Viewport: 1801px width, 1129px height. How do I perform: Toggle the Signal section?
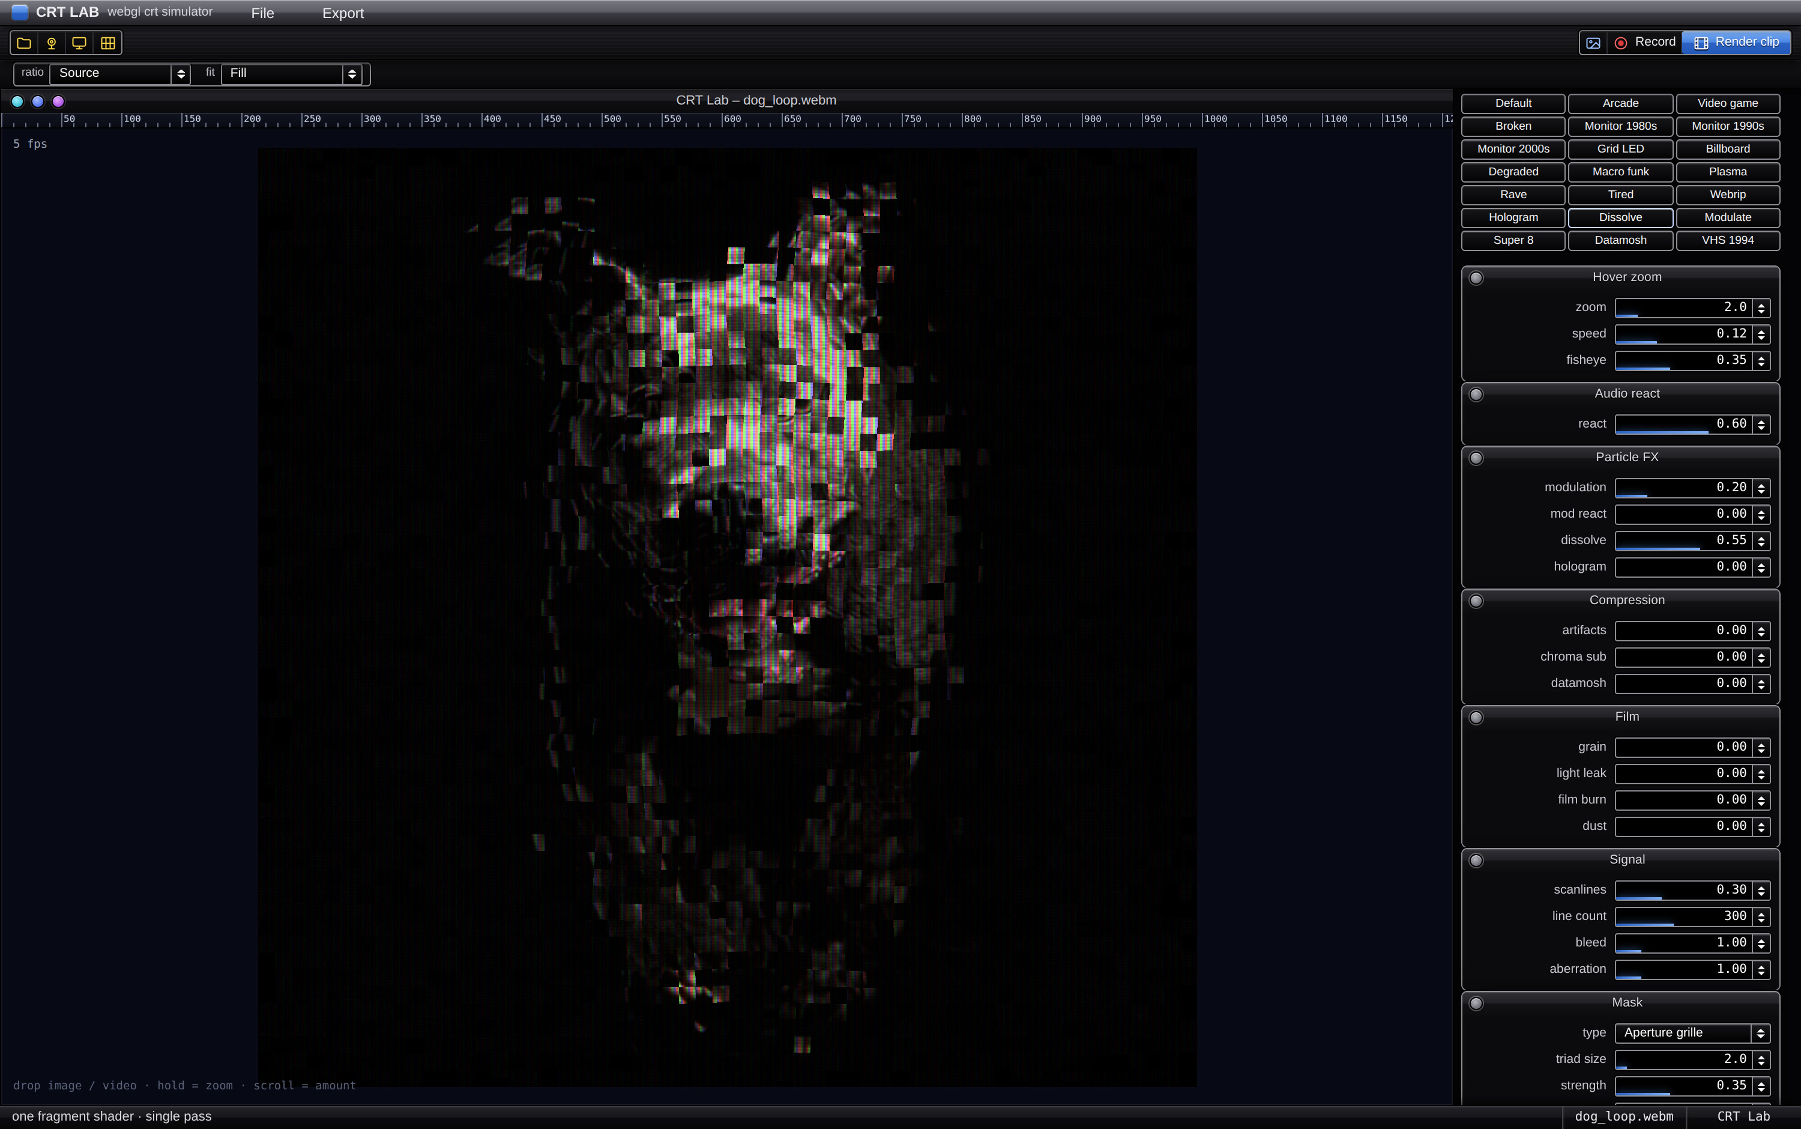[x=1476, y=860]
